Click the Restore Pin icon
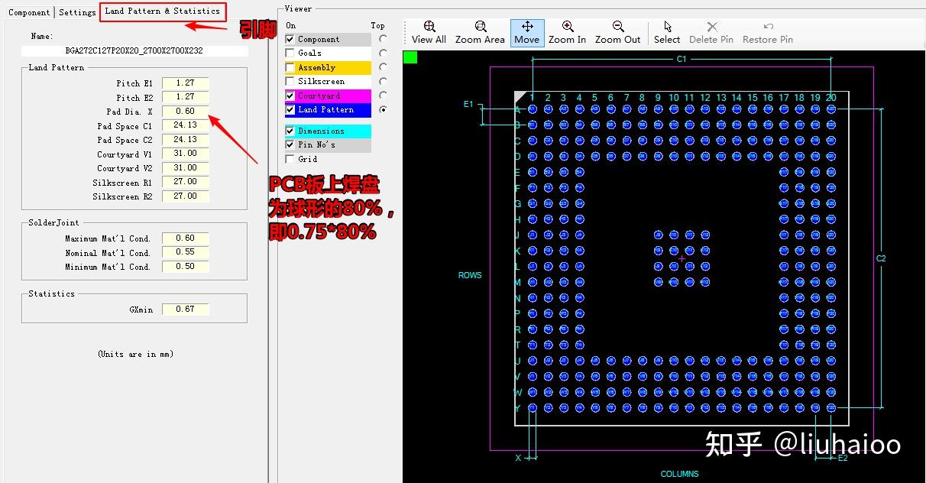This screenshot has width=926, height=483. [767, 32]
